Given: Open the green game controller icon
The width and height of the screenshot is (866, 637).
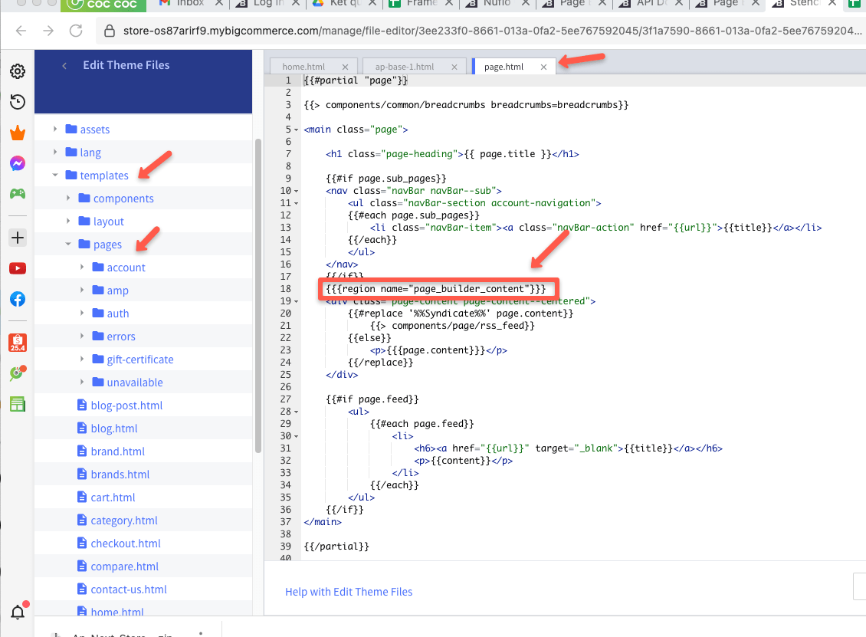Looking at the screenshot, I should point(18,193).
